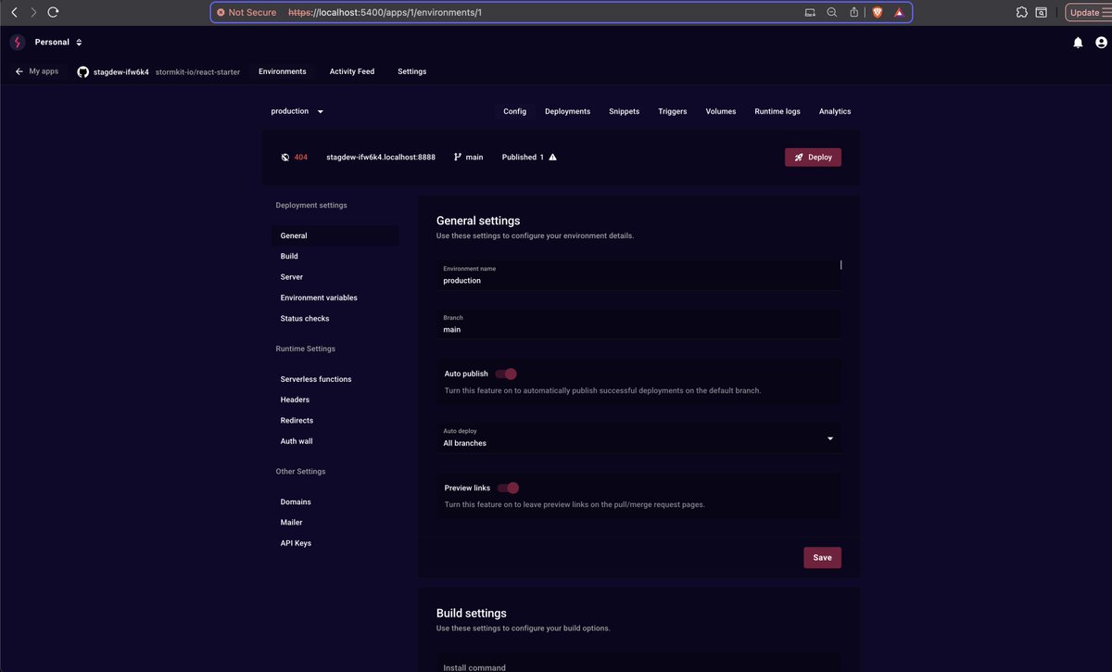Open the Config tab
This screenshot has width=1112, height=672.
point(514,111)
